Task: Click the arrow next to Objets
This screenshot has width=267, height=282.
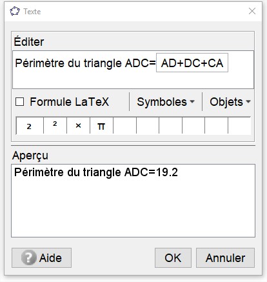Action: click(248, 101)
